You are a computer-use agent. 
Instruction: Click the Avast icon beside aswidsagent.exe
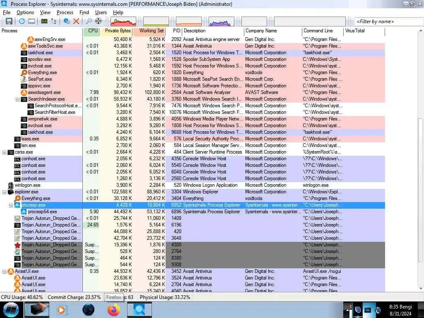[x=24, y=92]
